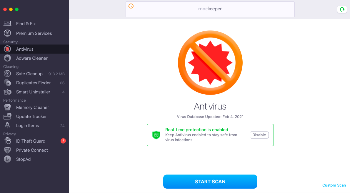The image size is (350, 193).
Task: Click the Safe Cleanup icon
Action: [x=7, y=74]
